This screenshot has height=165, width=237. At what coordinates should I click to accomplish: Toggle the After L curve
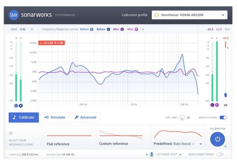118,29
